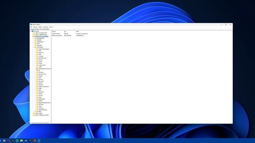This screenshot has height=143, width=255.
Task: Open the Widok menu
Action: [x=40, y=27]
